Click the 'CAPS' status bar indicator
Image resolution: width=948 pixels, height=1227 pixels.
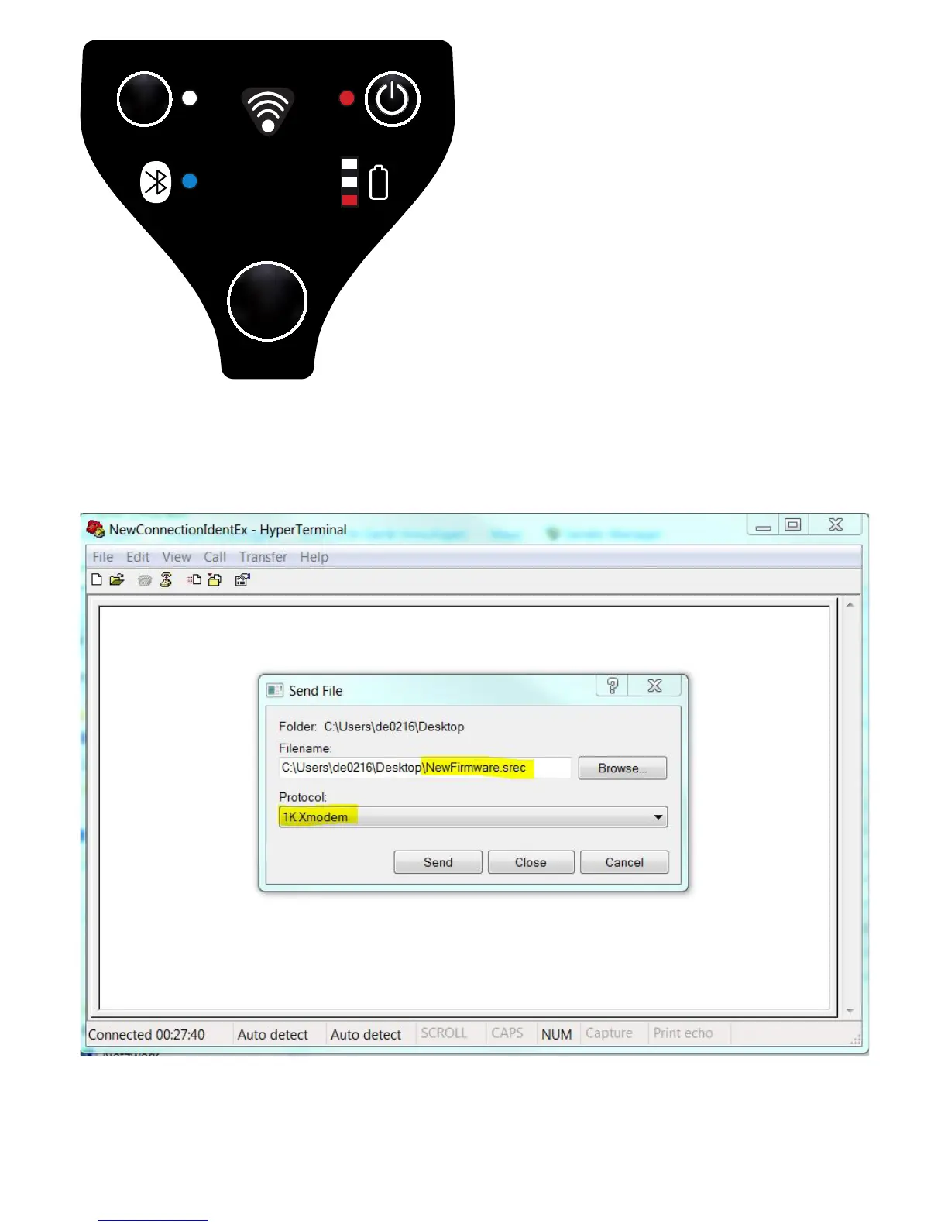507,1033
